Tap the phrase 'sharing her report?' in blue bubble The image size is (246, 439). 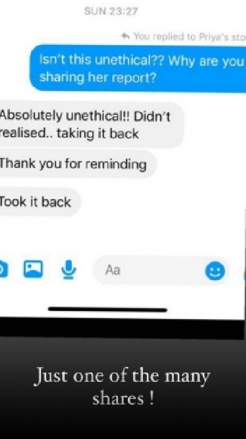coord(98,77)
